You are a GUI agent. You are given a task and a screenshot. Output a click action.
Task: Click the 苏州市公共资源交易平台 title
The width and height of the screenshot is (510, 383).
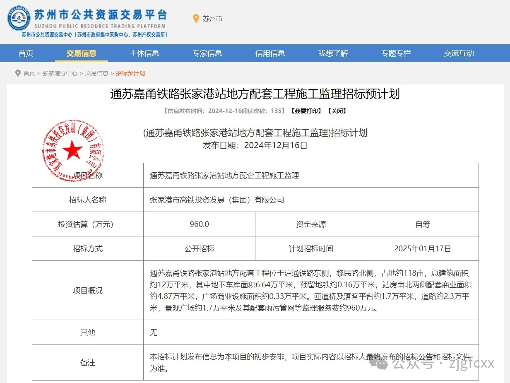pos(101,14)
